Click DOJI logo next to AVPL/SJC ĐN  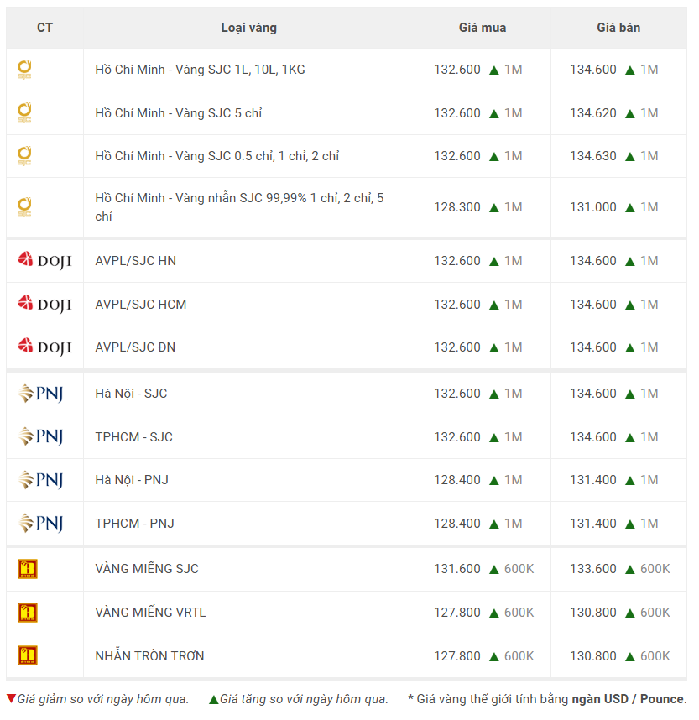(44, 347)
